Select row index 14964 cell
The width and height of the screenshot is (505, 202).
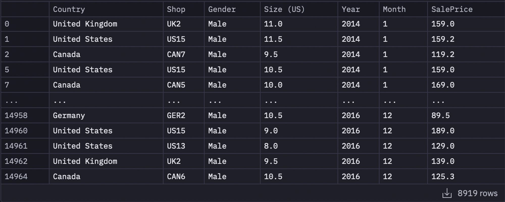16,176
